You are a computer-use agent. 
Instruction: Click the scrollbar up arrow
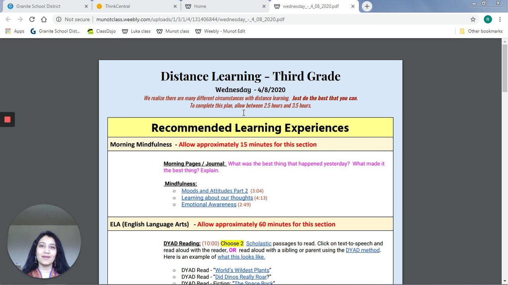(505, 41)
